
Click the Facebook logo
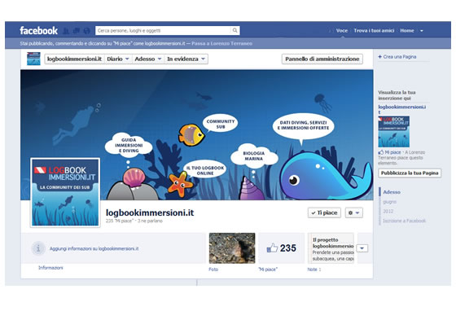(38, 30)
